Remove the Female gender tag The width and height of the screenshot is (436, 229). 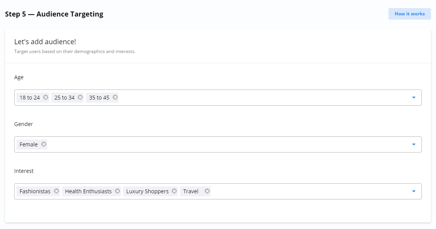click(x=44, y=144)
